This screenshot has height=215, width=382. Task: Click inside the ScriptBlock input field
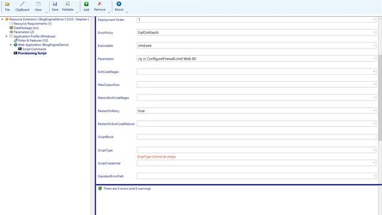(256, 137)
